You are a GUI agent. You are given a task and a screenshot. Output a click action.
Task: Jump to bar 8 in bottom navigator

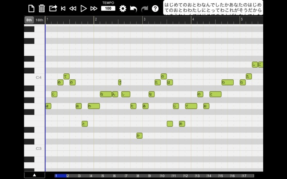point(142,176)
